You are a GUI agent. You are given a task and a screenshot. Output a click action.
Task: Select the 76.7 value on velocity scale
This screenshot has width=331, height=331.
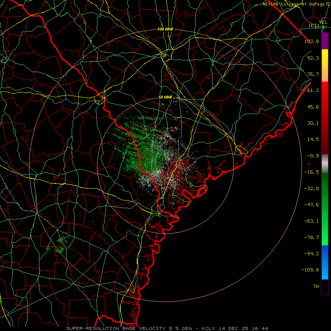(x=313, y=74)
